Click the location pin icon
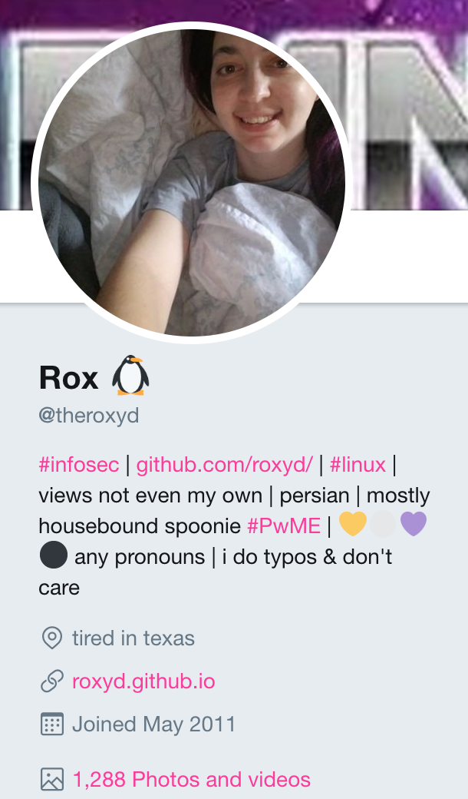 pos(52,638)
